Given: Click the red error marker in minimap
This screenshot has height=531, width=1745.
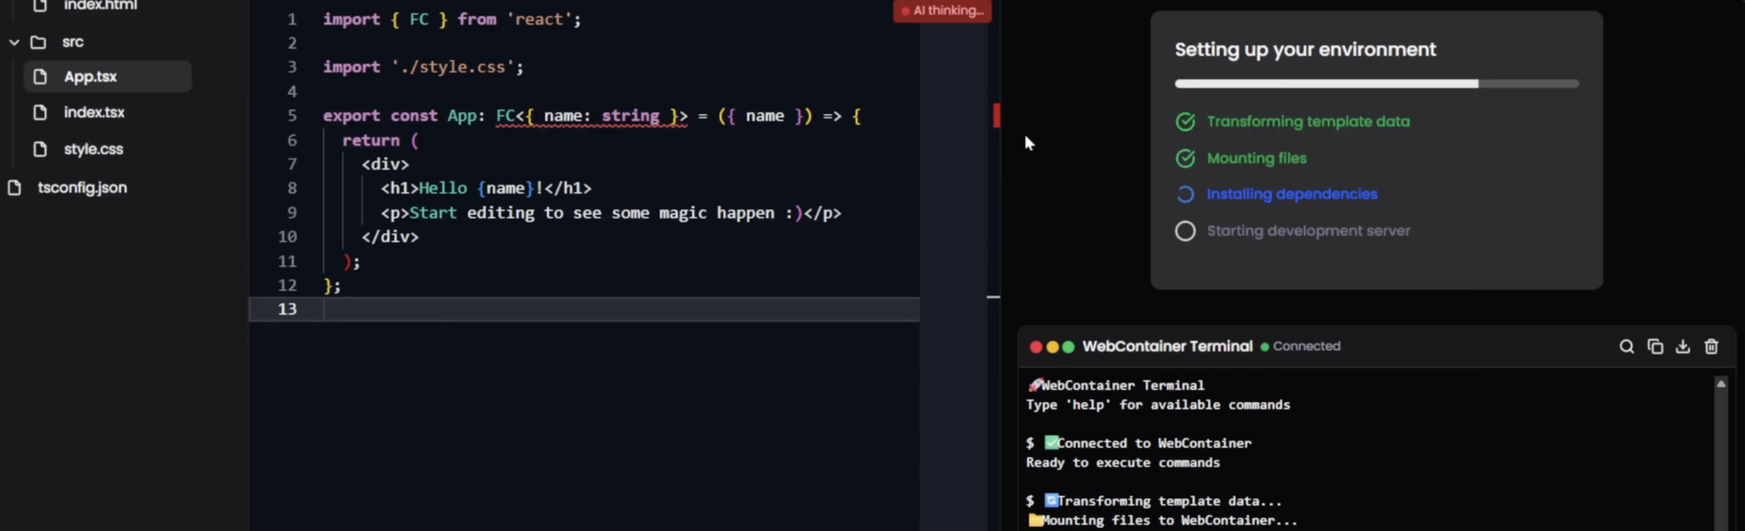Looking at the screenshot, I should click(x=997, y=115).
